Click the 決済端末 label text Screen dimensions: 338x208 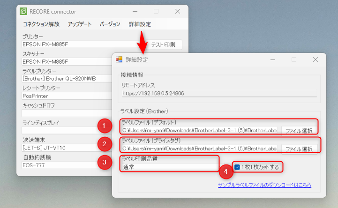(x=34, y=140)
